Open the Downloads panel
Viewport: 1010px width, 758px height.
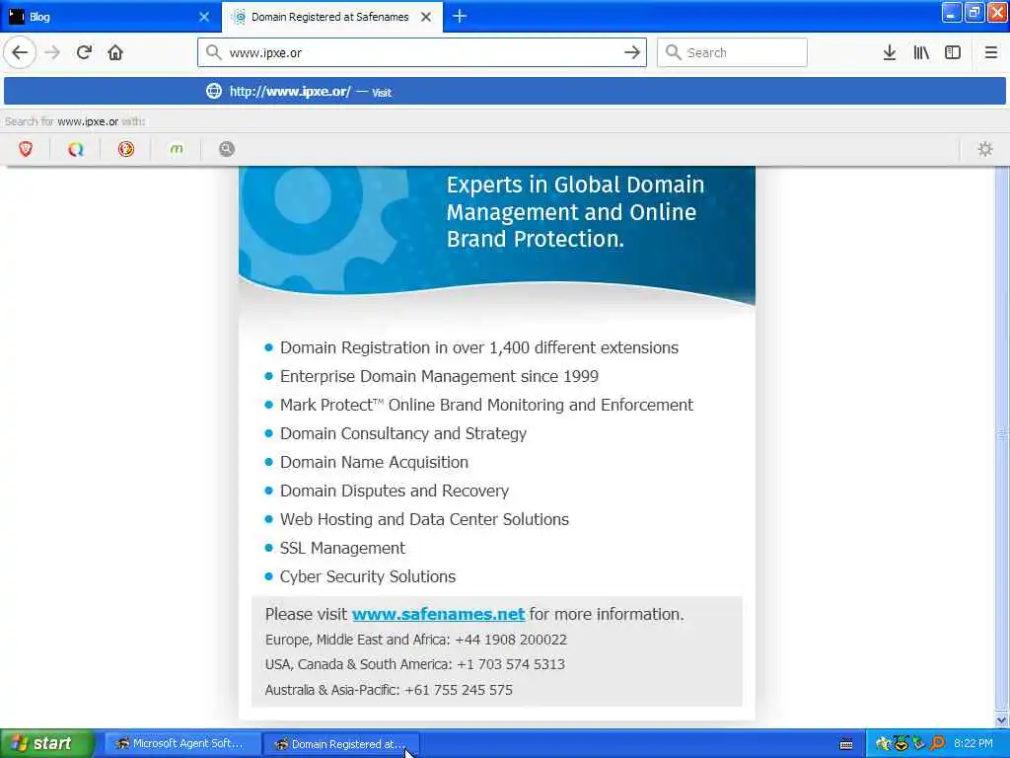point(890,53)
